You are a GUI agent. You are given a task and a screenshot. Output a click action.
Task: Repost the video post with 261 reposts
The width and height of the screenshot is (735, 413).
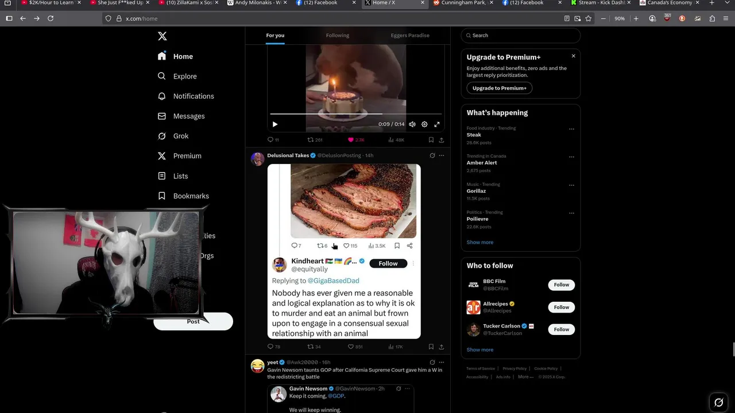pos(315,140)
